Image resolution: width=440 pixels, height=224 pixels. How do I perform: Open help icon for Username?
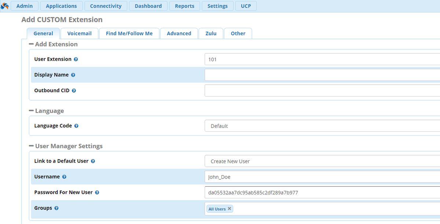pos(64,177)
